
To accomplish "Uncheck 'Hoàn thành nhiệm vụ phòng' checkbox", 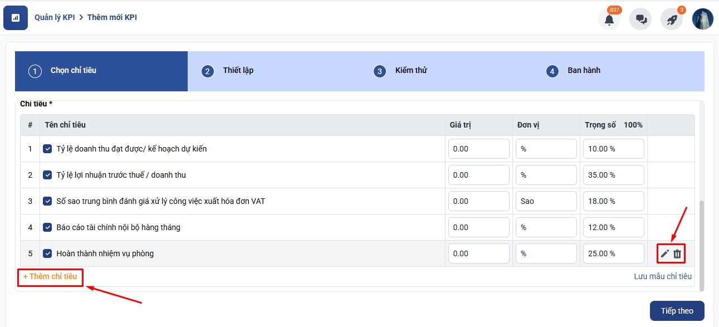I will tap(48, 253).
